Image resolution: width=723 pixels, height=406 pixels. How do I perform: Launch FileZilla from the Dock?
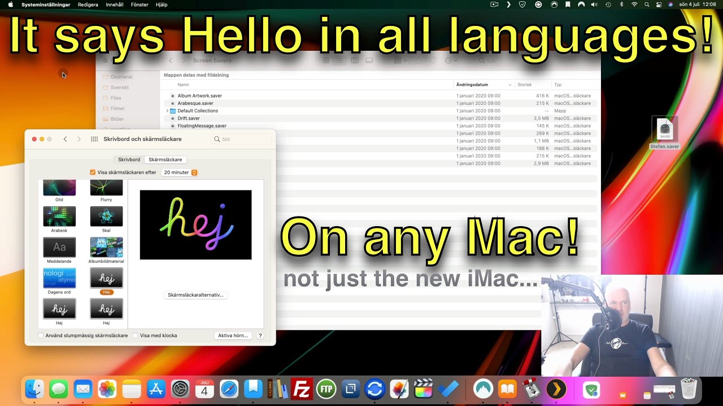(302, 389)
